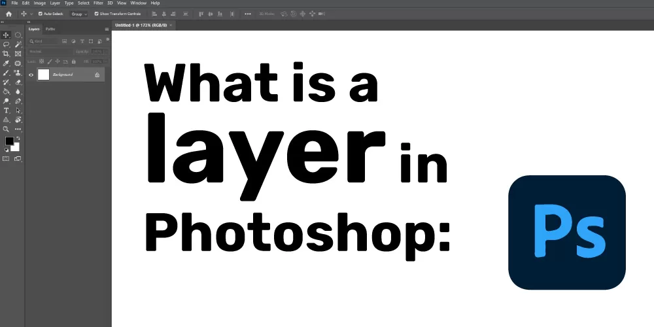The width and height of the screenshot is (654, 327).
Task: Select the Pen tool
Action: [18, 101]
